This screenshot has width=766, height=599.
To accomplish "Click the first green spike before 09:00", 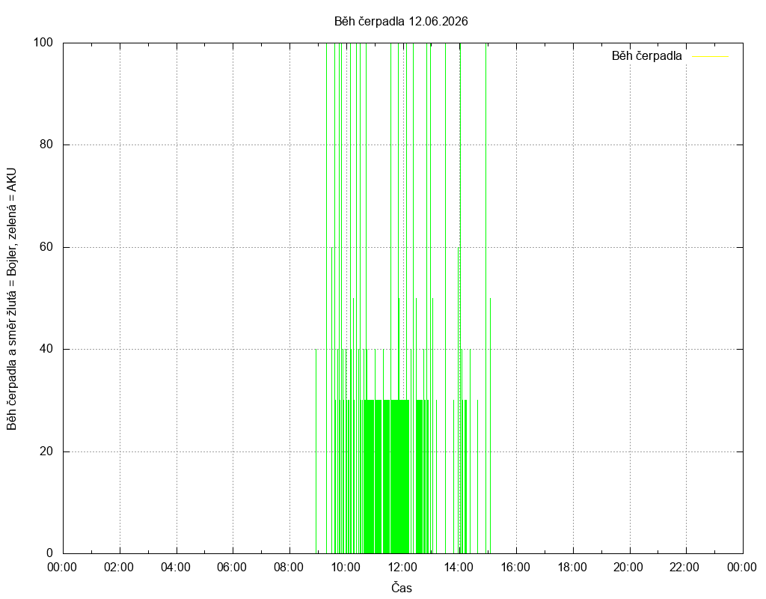I will coord(316,451).
